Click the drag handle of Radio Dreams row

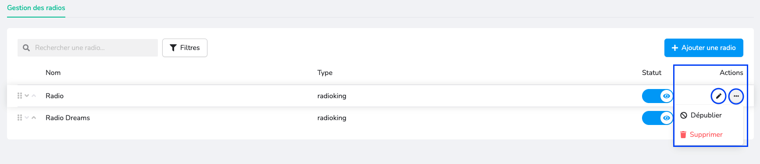pos(20,118)
